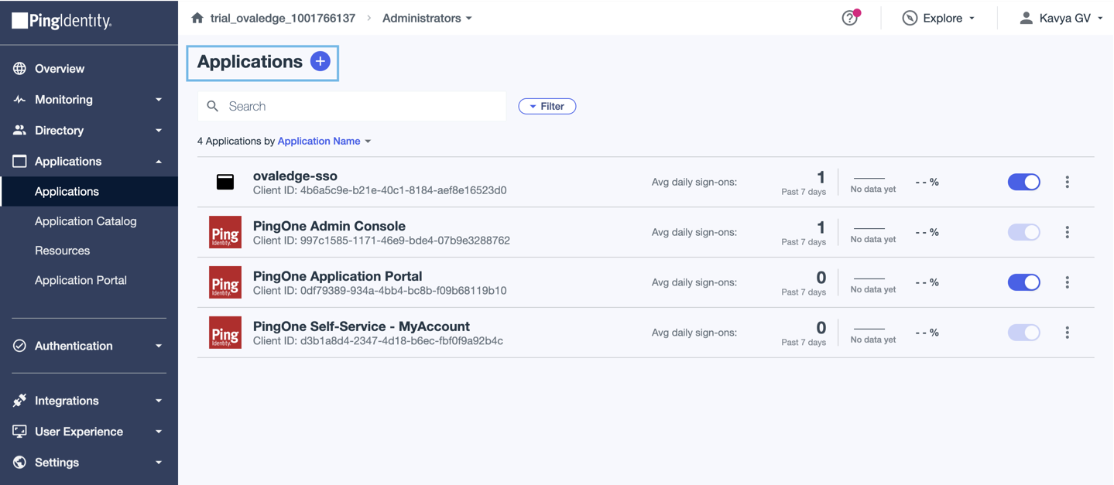Open the PingOne Application Portal three-dot menu
Screen dimensions: 1114x485
1067,282
